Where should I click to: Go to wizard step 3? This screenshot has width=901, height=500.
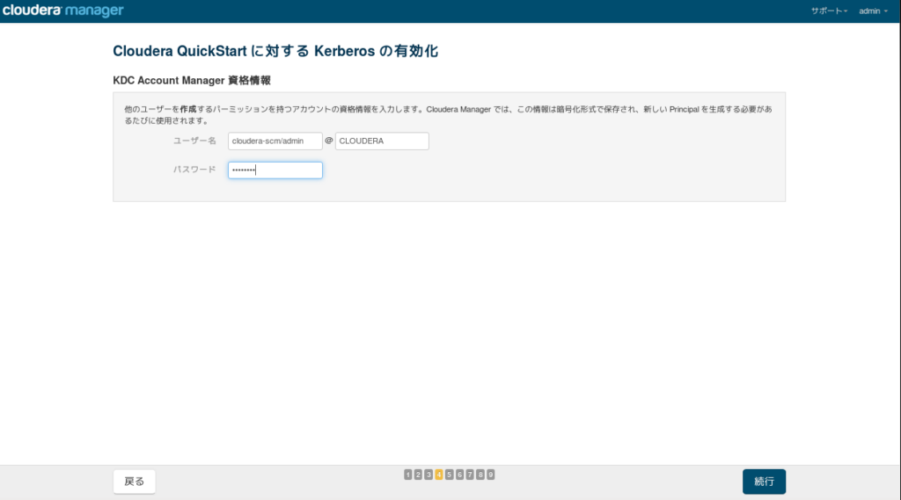coord(429,475)
